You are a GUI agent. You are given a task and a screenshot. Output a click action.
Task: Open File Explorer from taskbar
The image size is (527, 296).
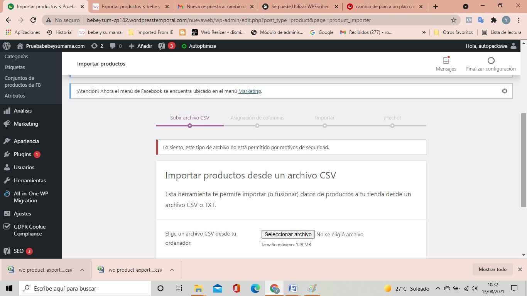pos(198,288)
